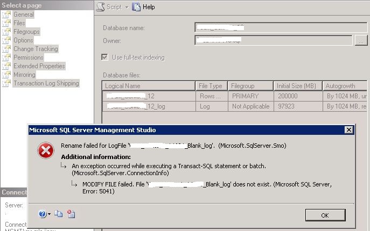Viewport: 370px width, 231px height.
Task: Open the Mirroring page
Action: [24, 75]
